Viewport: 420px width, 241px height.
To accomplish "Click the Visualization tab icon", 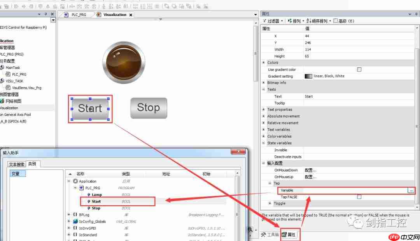I will coord(98,15).
